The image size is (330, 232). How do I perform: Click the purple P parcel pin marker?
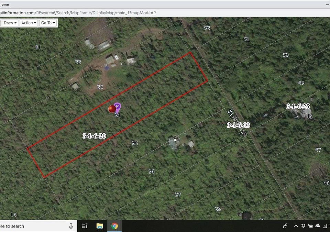tap(118, 108)
